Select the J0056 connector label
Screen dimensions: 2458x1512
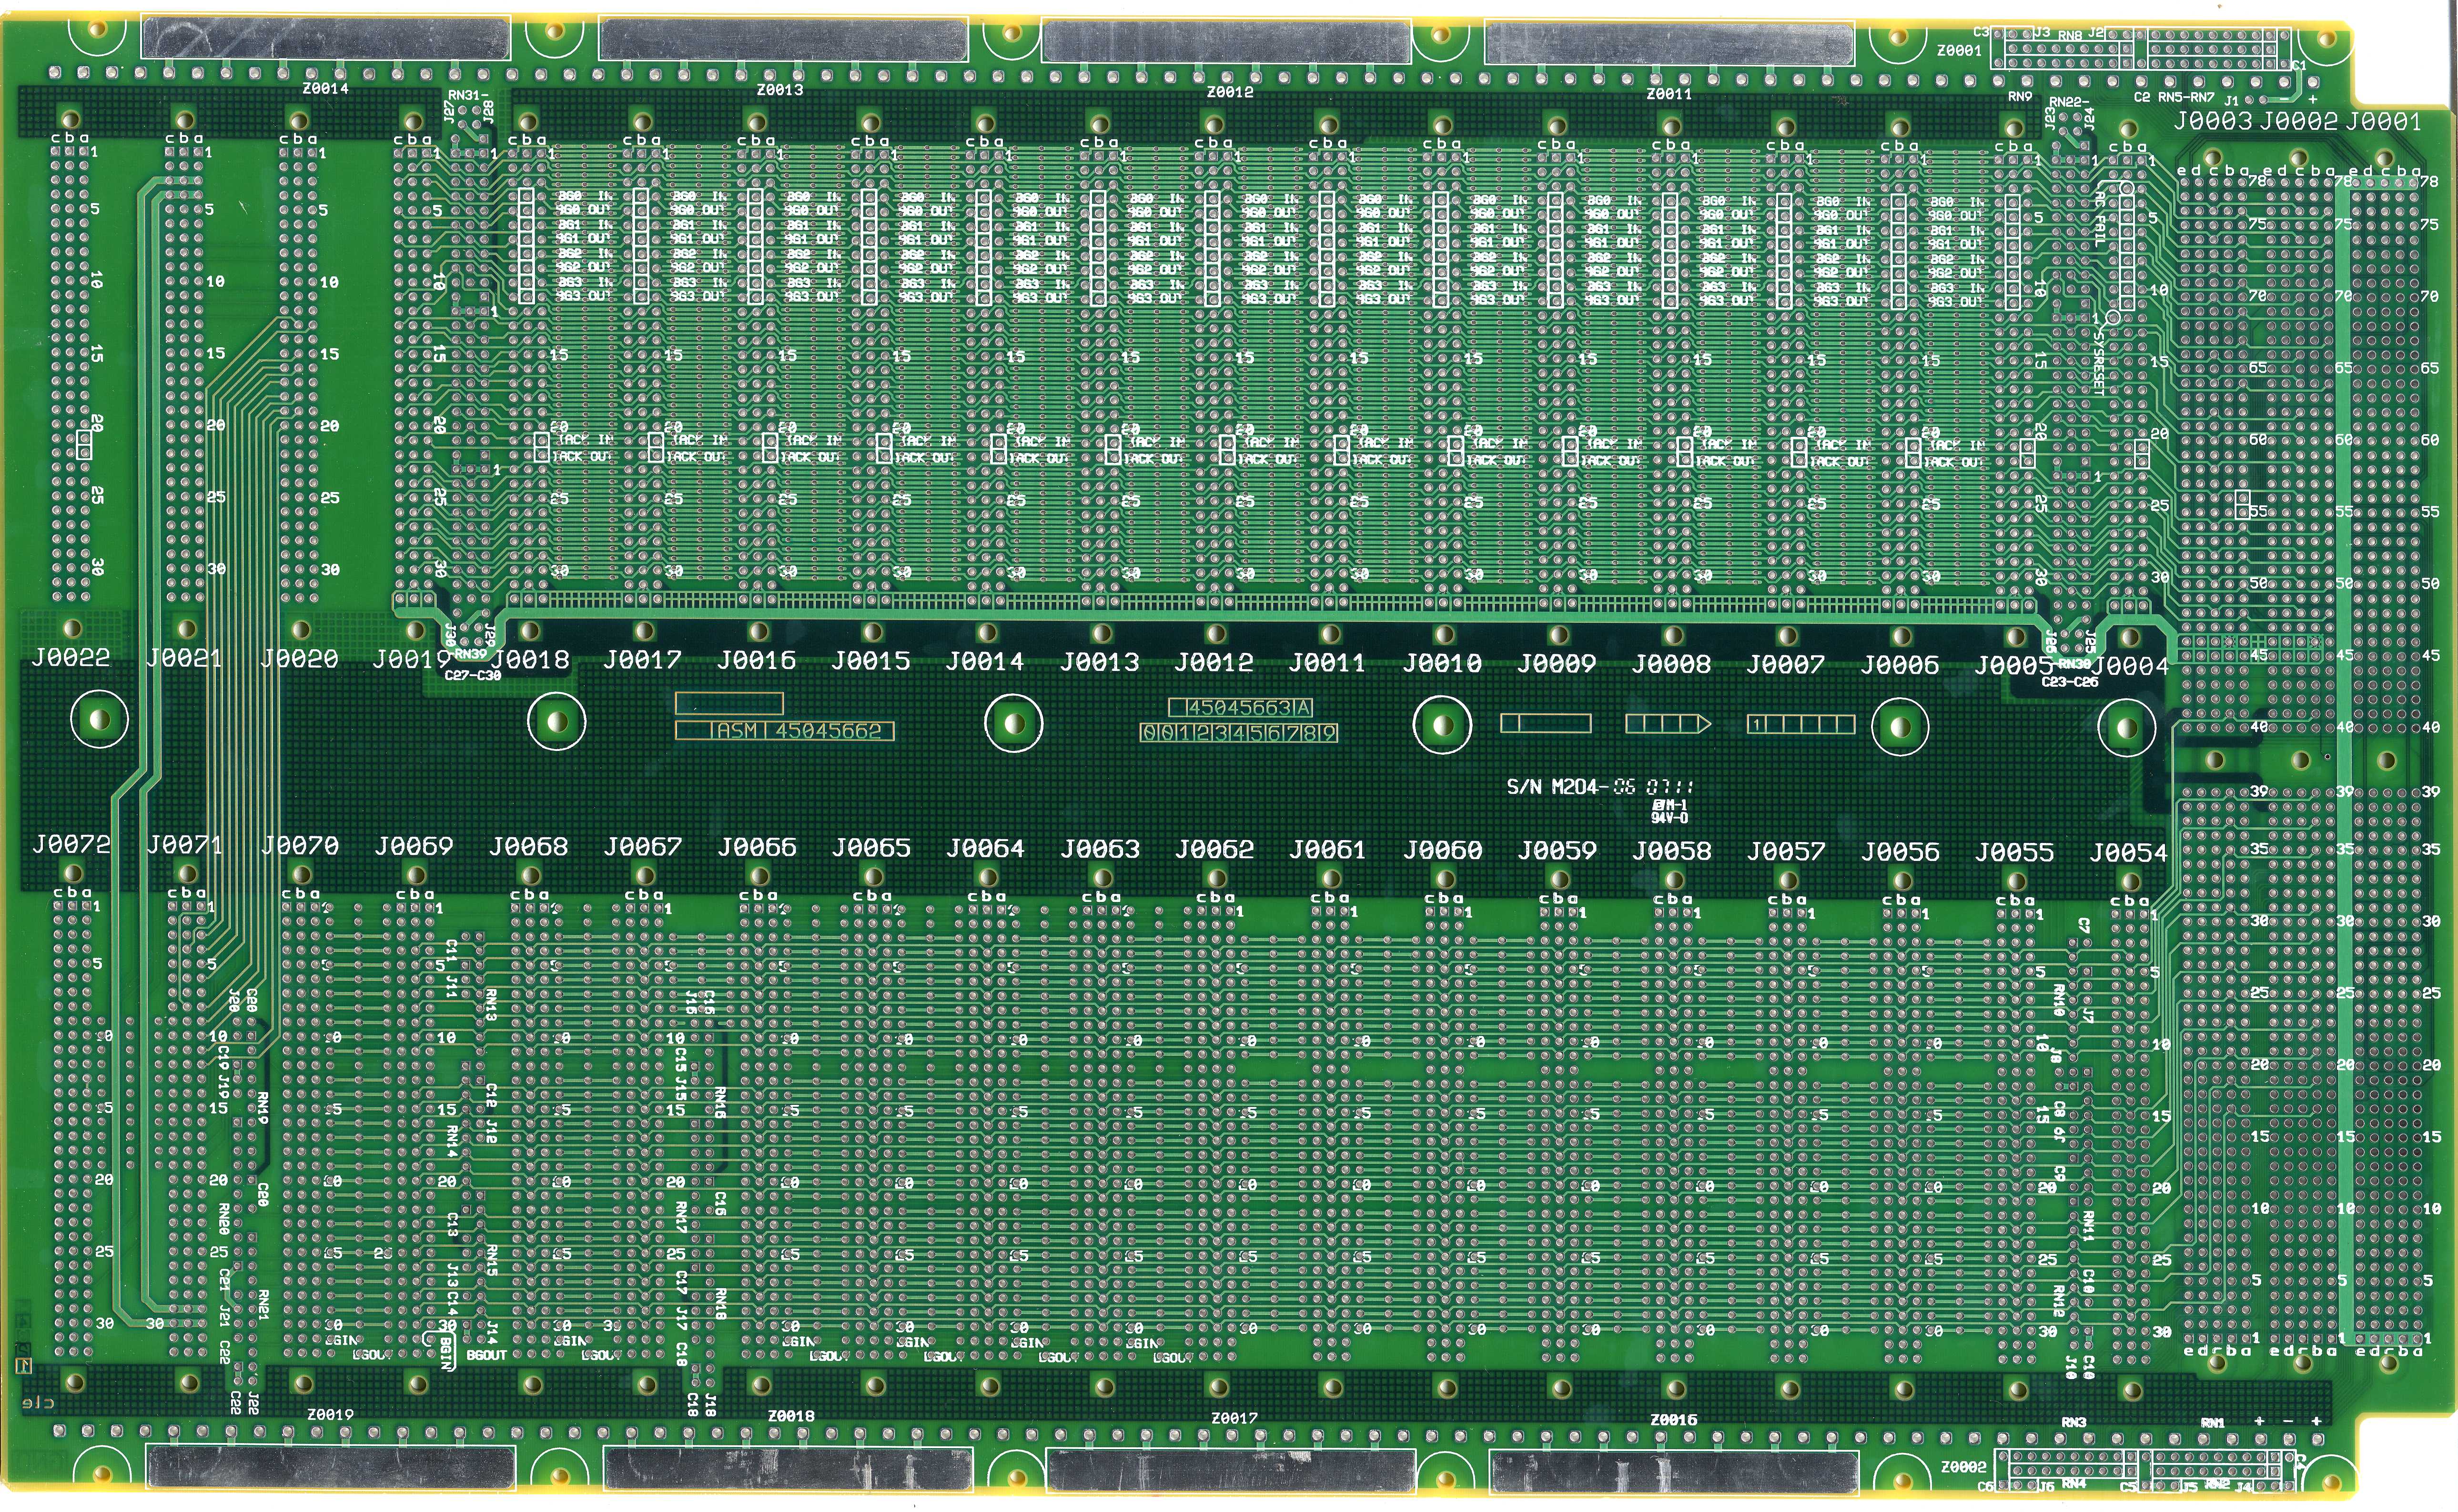coord(1900,852)
